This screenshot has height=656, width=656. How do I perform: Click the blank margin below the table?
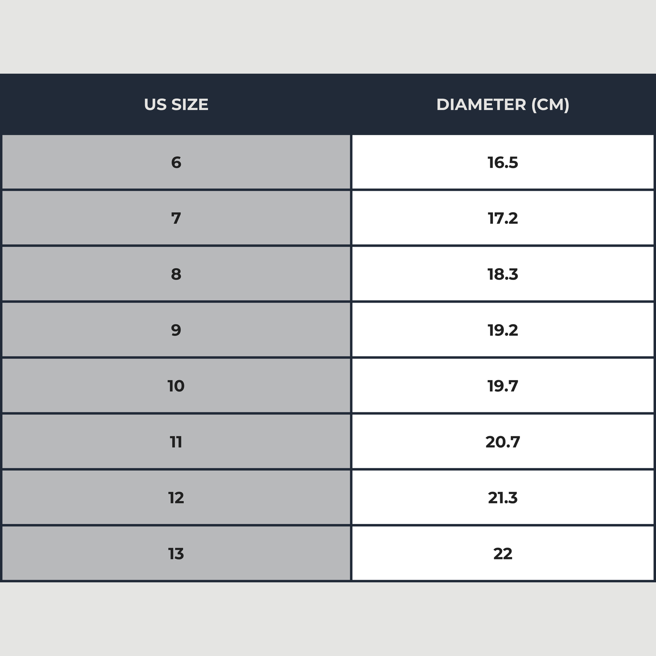point(328,619)
